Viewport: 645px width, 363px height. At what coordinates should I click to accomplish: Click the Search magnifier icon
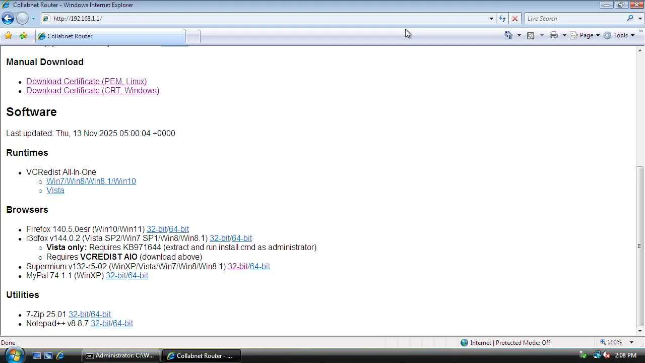click(630, 19)
